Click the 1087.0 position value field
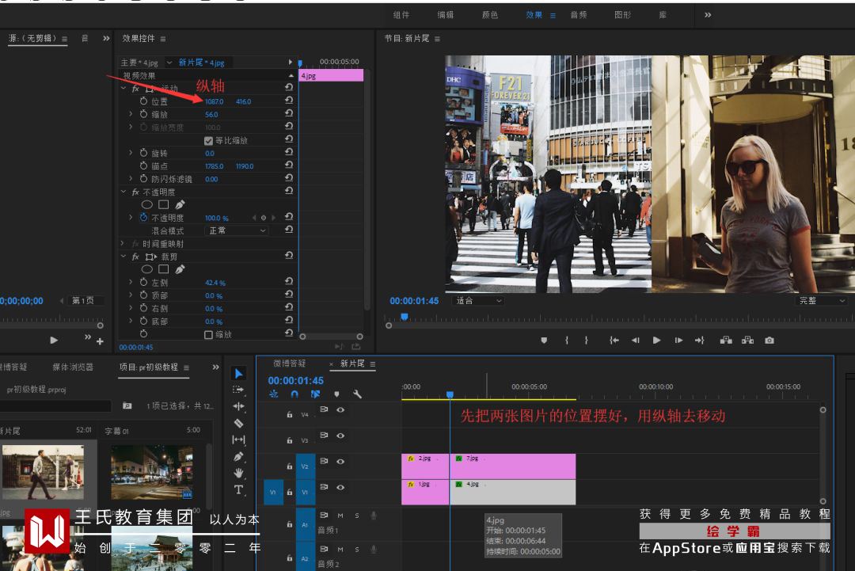This screenshot has width=855, height=571. pyautogui.click(x=215, y=101)
